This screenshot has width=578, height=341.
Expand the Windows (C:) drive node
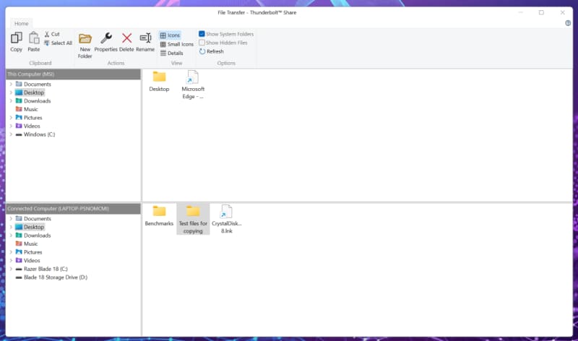(x=11, y=134)
